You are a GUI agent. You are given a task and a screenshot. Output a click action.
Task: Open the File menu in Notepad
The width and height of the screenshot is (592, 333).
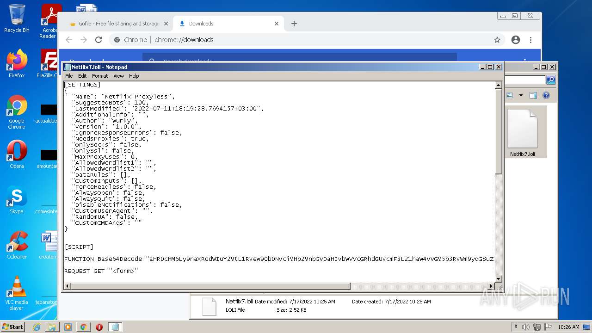click(x=69, y=76)
